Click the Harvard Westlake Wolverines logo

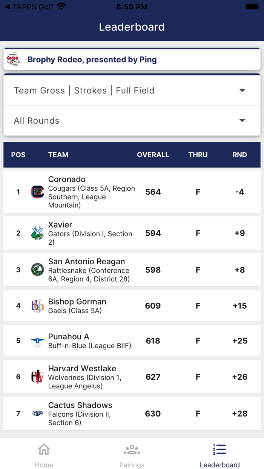point(37,376)
